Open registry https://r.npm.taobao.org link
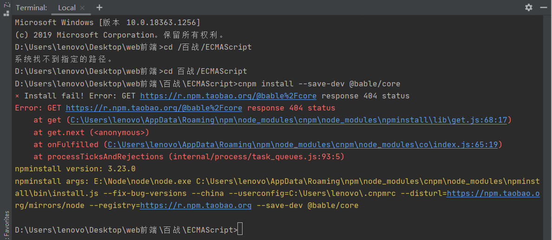The width and height of the screenshot is (552, 240). 196,205
